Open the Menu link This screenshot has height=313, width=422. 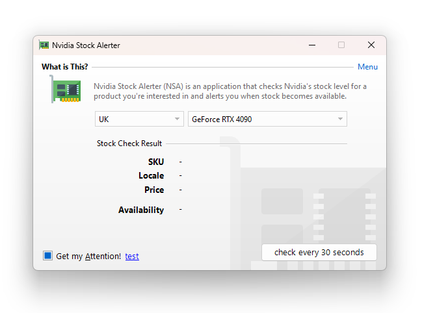pyautogui.click(x=367, y=67)
